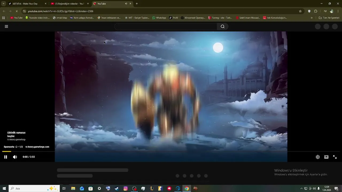The image size is (342, 192).
Task: Stop loading the page
Action: click(x=17, y=11)
